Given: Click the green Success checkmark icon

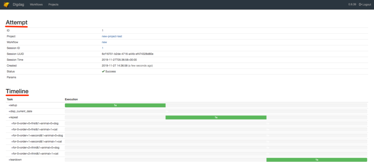Looking at the screenshot, I should tap(103, 71).
